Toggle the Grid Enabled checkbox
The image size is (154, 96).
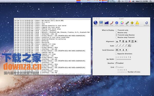[116, 67]
